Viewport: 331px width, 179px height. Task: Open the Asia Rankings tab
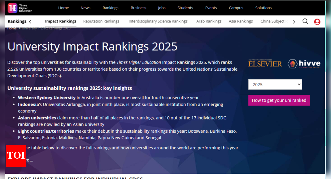[x=241, y=21]
